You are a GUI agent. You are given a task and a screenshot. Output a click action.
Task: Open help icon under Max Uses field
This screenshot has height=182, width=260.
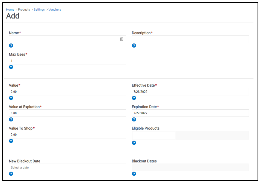[11, 67]
